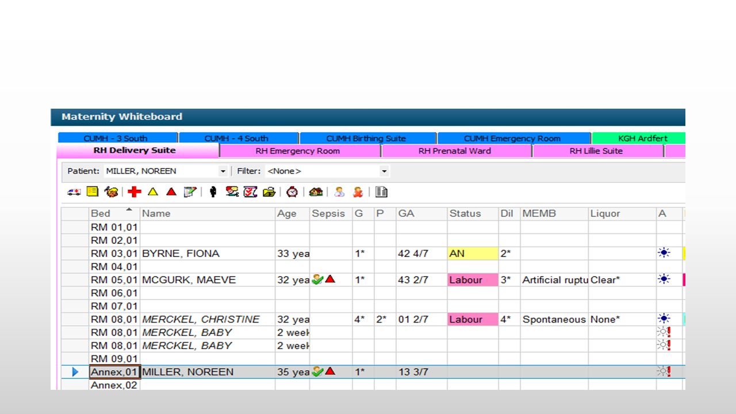Image resolution: width=736 pixels, height=414 pixels.
Task: Open the RH Lillie Suite tab
Action: click(598, 151)
